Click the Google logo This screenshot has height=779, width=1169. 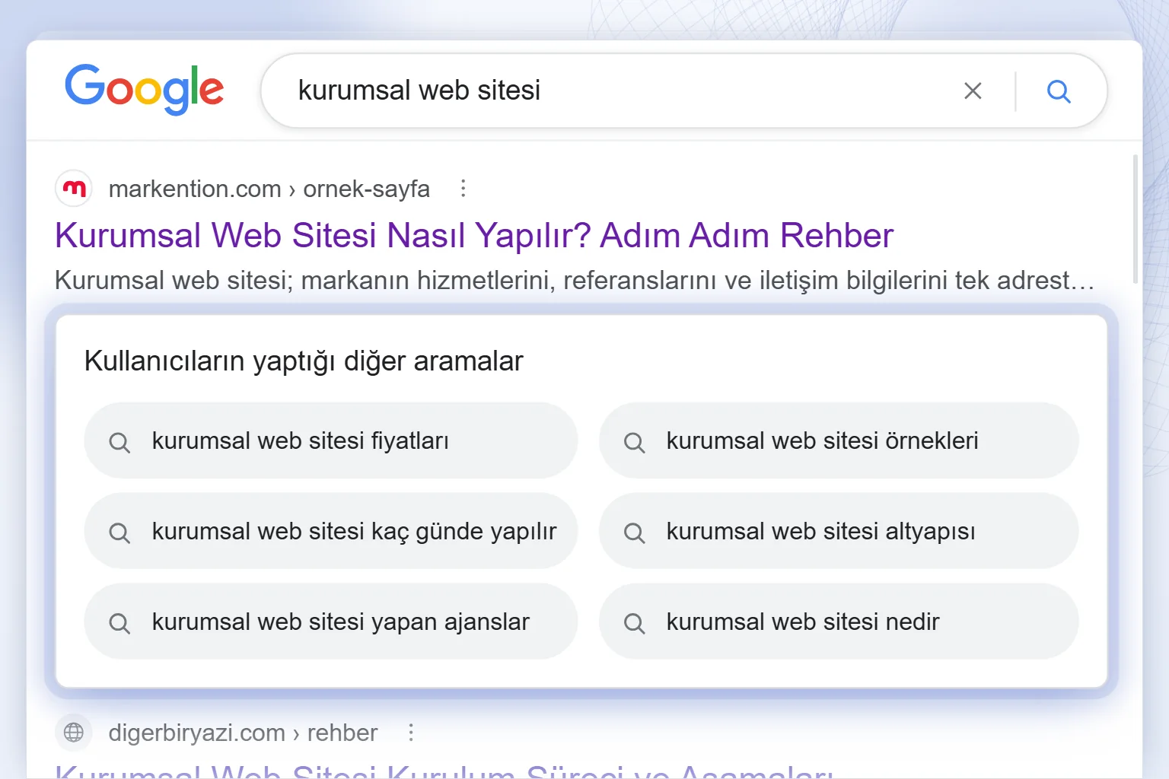click(x=145, y=90)
